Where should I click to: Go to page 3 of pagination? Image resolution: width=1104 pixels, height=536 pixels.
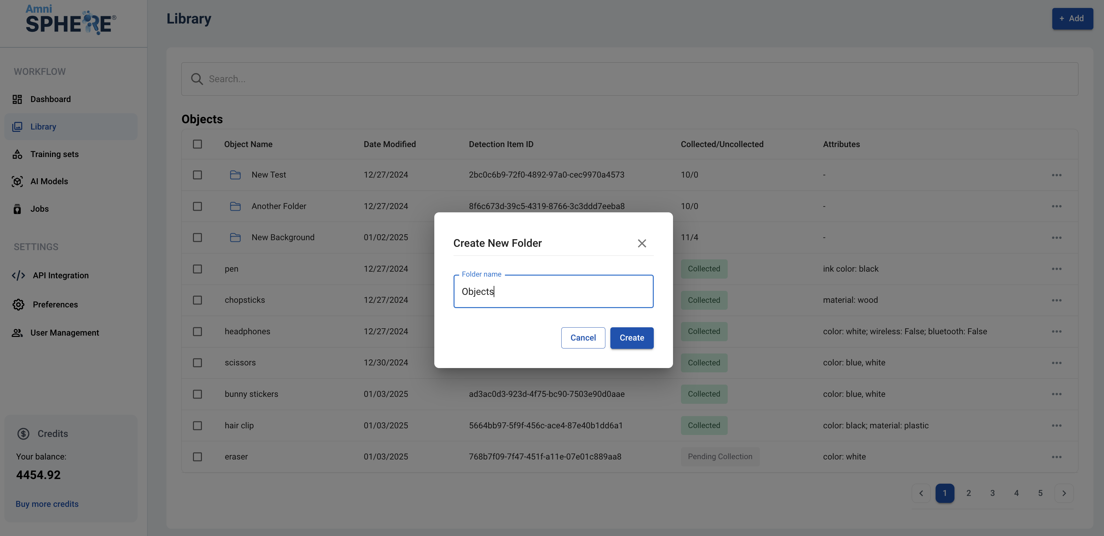pyautogui.click(x=992, y=493)
